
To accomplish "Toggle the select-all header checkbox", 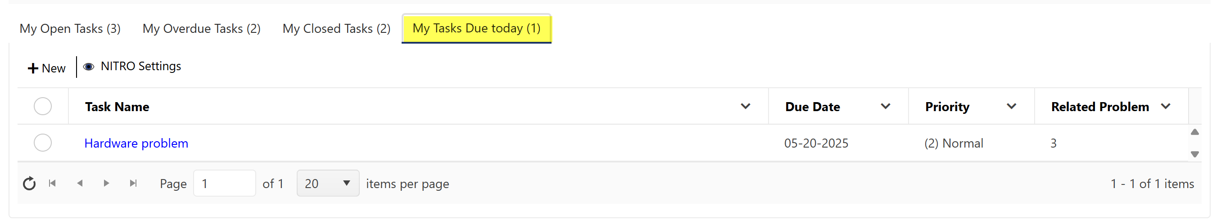I will tap(43, 106).
